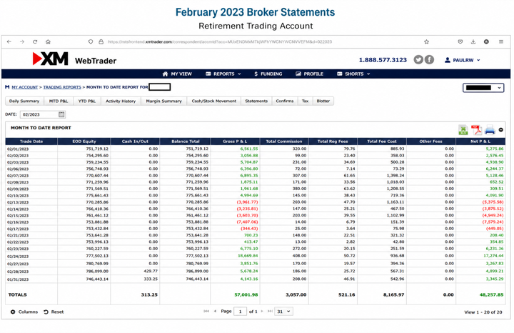Open rows per page dropdown 31

[283, 312]
